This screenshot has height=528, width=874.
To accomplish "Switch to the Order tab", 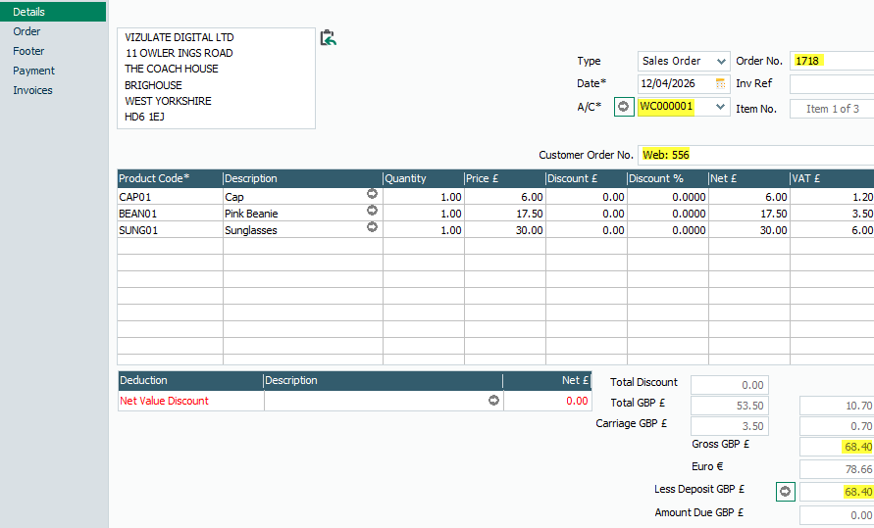I will [x=26, y=31].
